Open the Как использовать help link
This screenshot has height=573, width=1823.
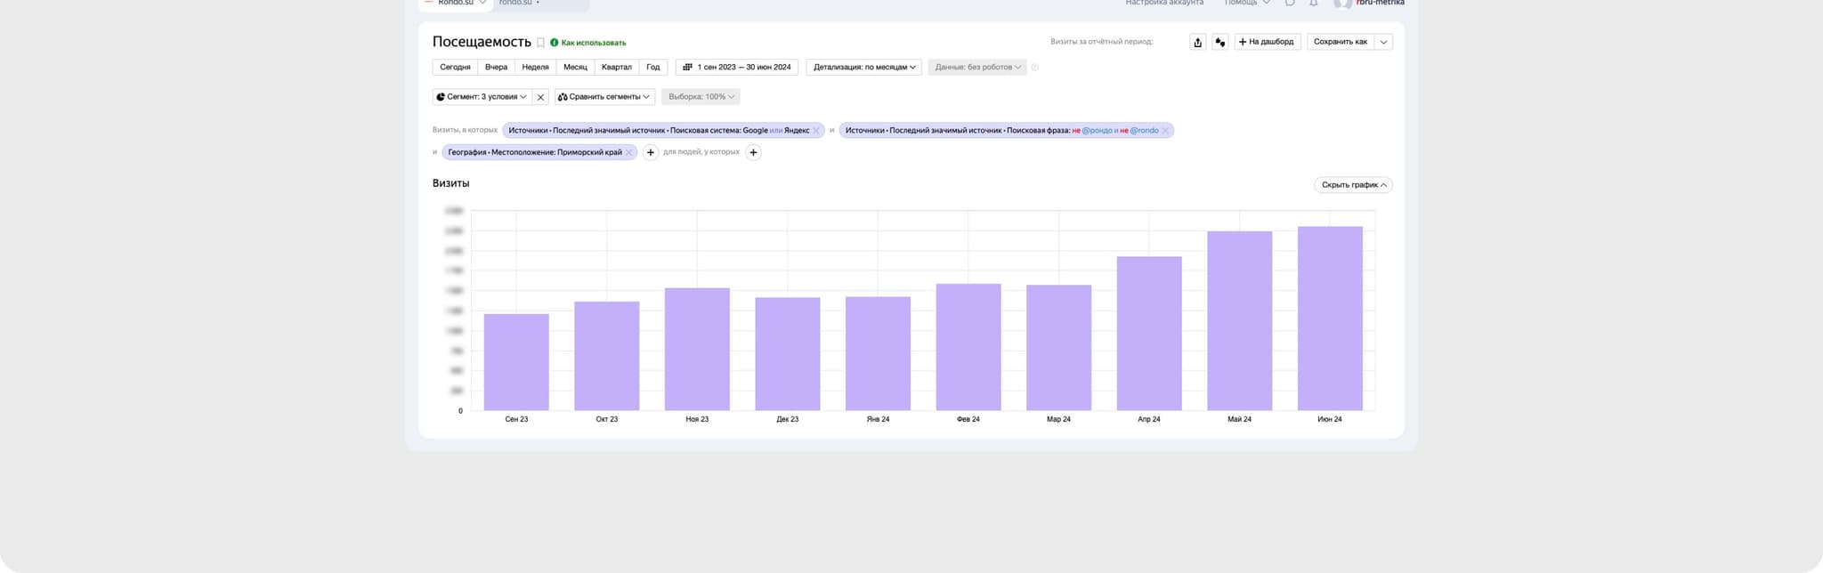[x=593, y=43]
